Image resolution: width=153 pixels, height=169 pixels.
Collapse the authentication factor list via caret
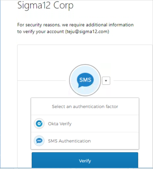[106, 81]
